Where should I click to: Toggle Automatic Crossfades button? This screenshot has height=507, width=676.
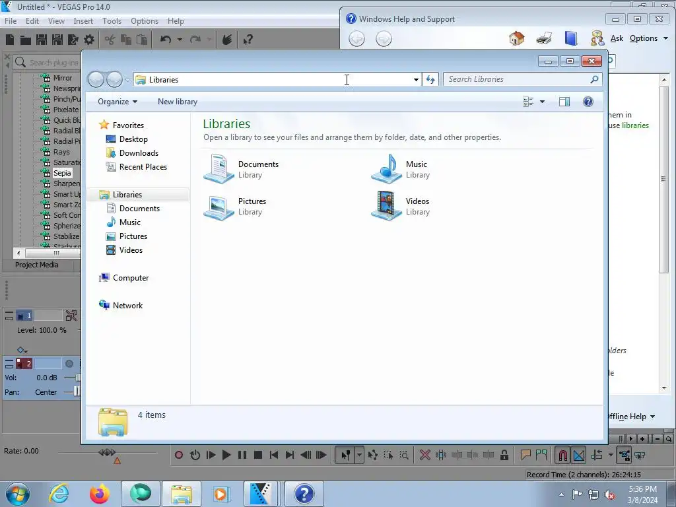tap(579, 455)
